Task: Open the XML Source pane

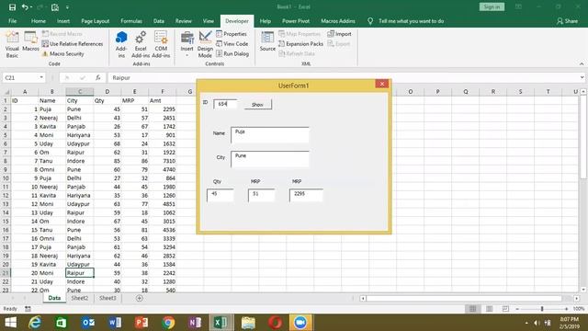Action: pos(267,41)
